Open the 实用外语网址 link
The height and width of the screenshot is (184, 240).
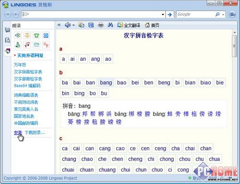click(x=30, y=56)
